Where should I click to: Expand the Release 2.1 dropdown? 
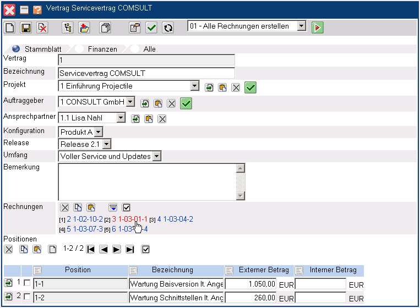click(x=106, y=144)
